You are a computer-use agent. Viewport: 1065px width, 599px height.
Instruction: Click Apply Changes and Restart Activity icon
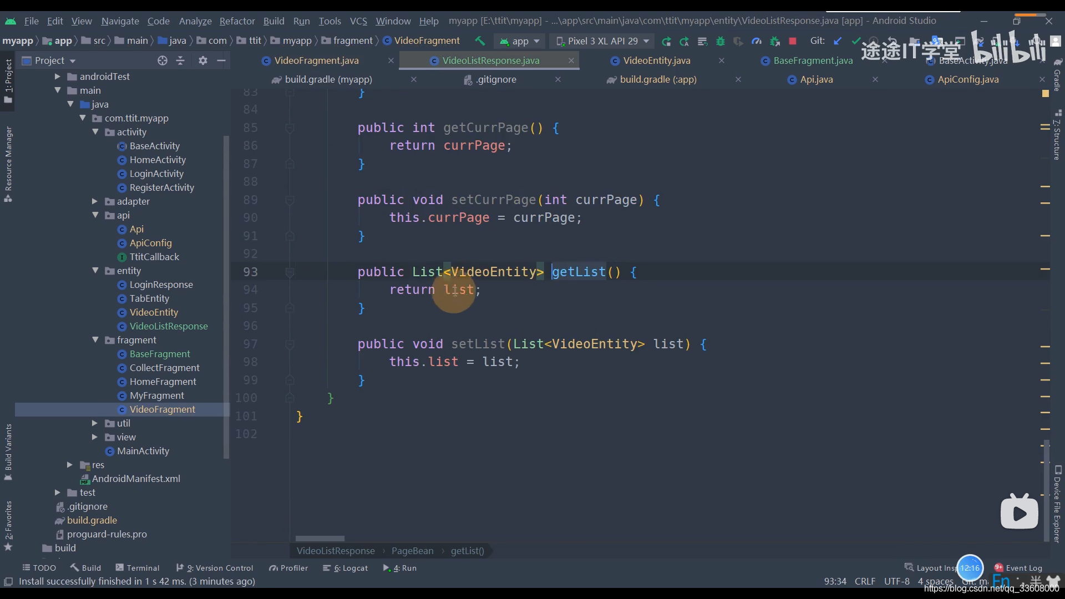pyautogui.click(x=684, y=41)
